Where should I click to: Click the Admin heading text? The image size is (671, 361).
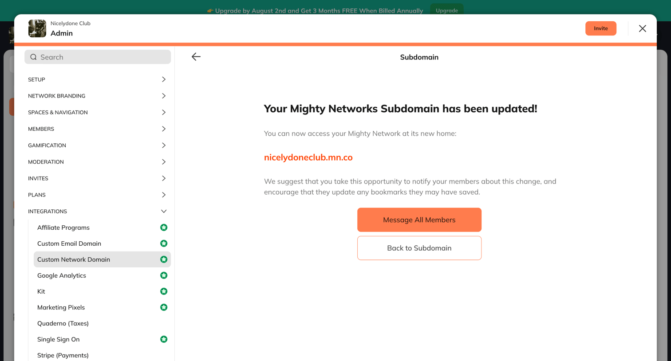[62, 33]
